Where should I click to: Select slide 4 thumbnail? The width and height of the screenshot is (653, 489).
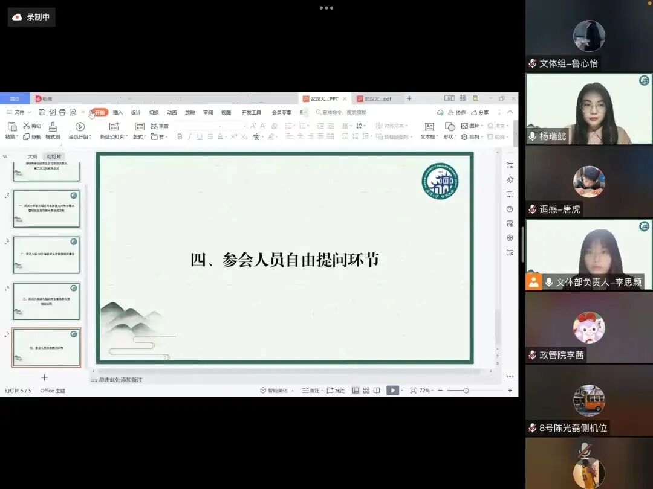point(46,301)
